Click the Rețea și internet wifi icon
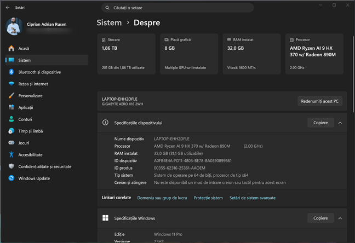Screen dimensions: 355x243 click(12, 84)
